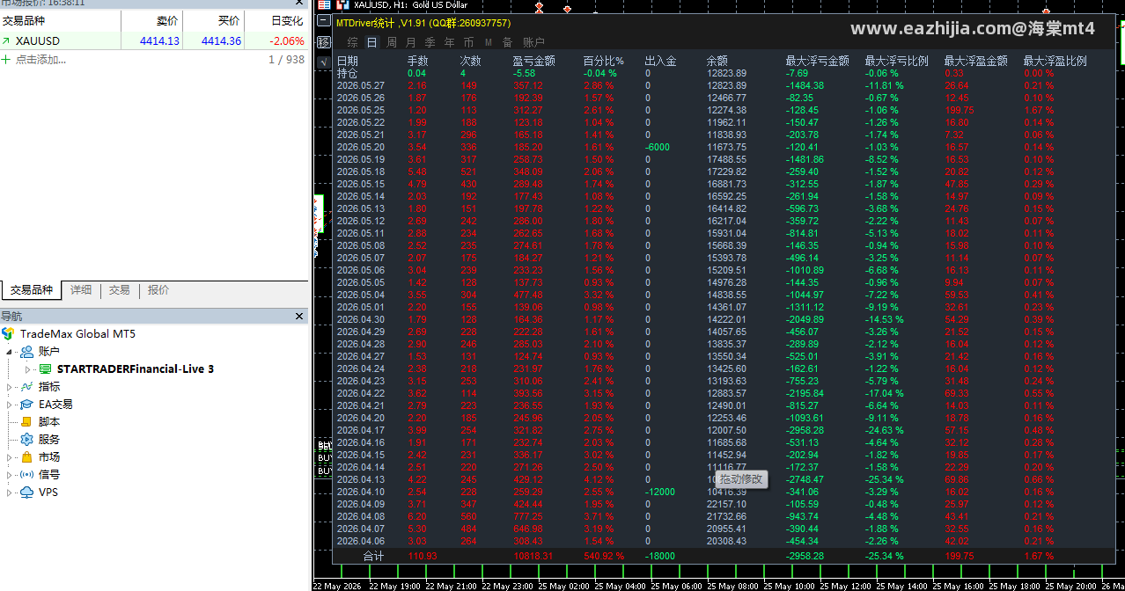
Task: Close the 导航 Navigator panel
Action: tap(298, 317)
